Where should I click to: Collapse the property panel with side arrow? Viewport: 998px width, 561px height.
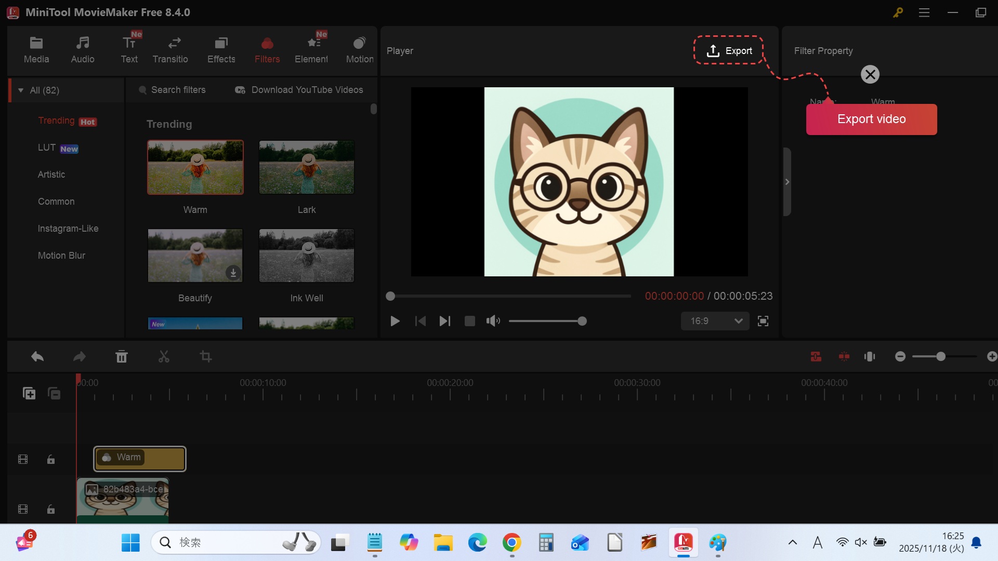click(x=787, y=182)
